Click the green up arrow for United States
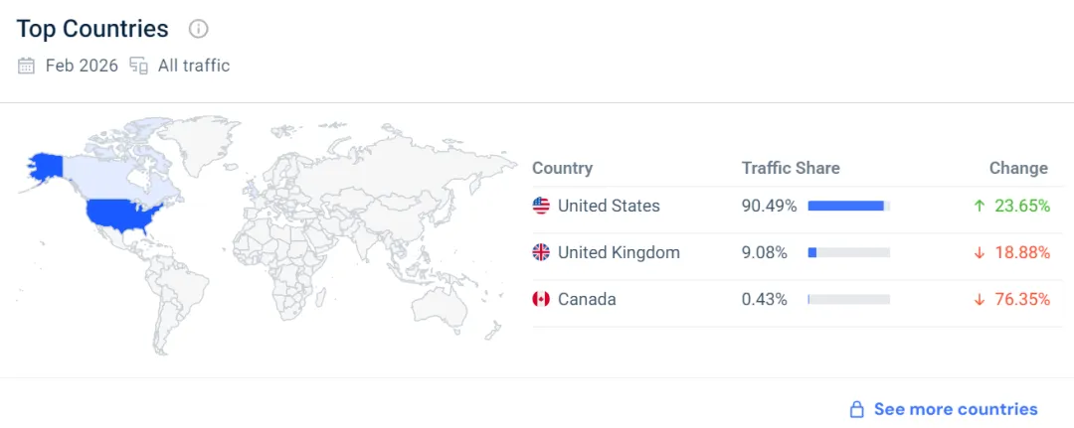This screenshot has height=428, width=1074. pos(980,206)
